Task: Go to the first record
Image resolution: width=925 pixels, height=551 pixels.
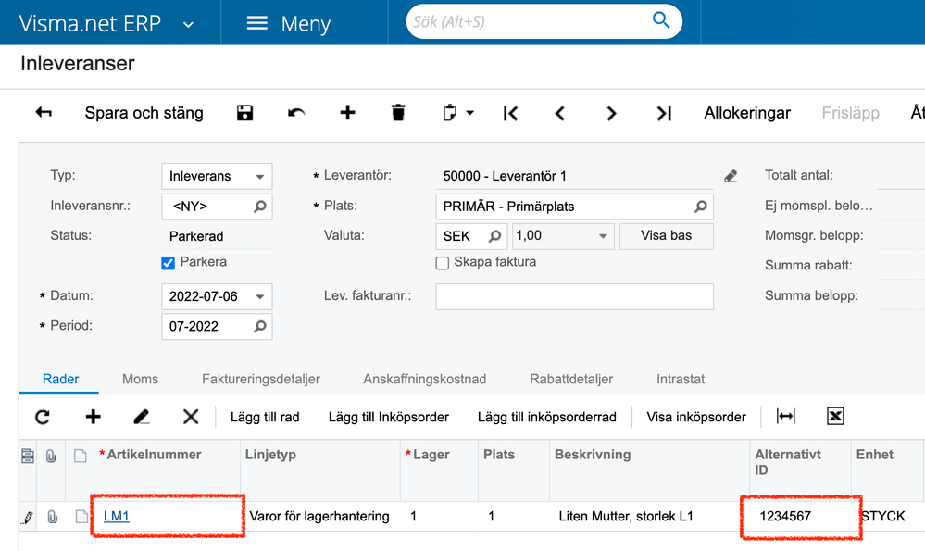Action: click(x=510, y=113)
